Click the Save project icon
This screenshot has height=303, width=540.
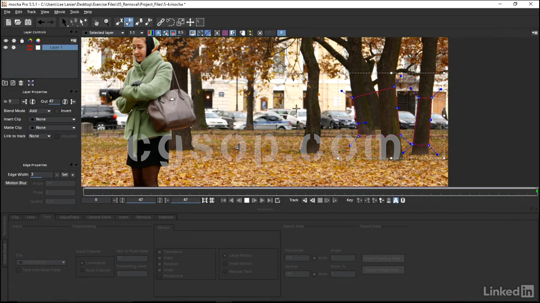[x=28, y=22]
